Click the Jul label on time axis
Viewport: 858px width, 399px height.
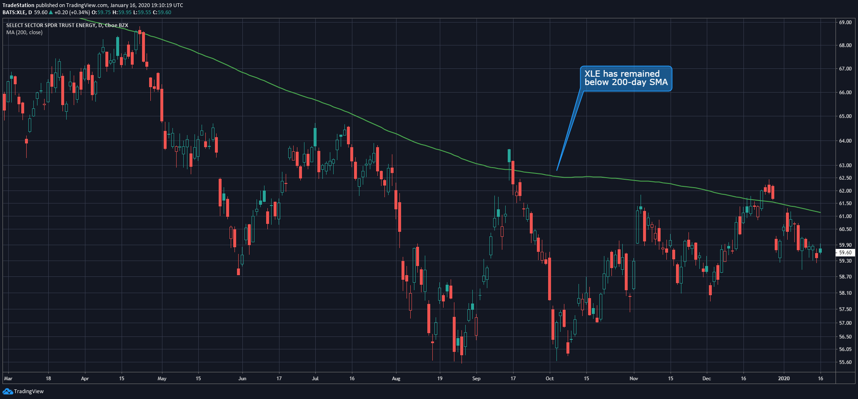(x=315, y=379)
